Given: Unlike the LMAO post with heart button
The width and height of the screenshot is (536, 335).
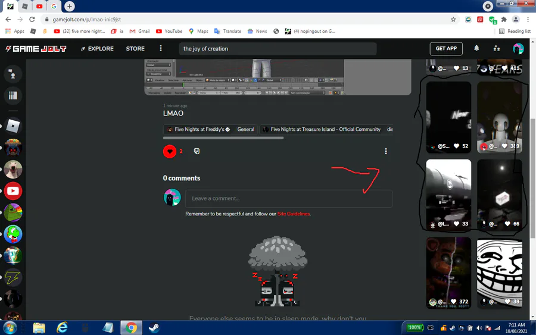Looking at the screenshot, I should 170,151.
